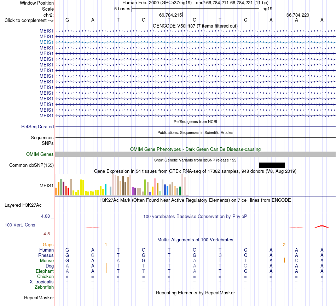Click the 100 Vert. Cons track label
336x306 pixels.
click(20, 225)
